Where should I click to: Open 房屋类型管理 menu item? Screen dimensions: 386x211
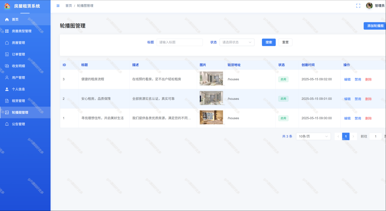point(25,31)
